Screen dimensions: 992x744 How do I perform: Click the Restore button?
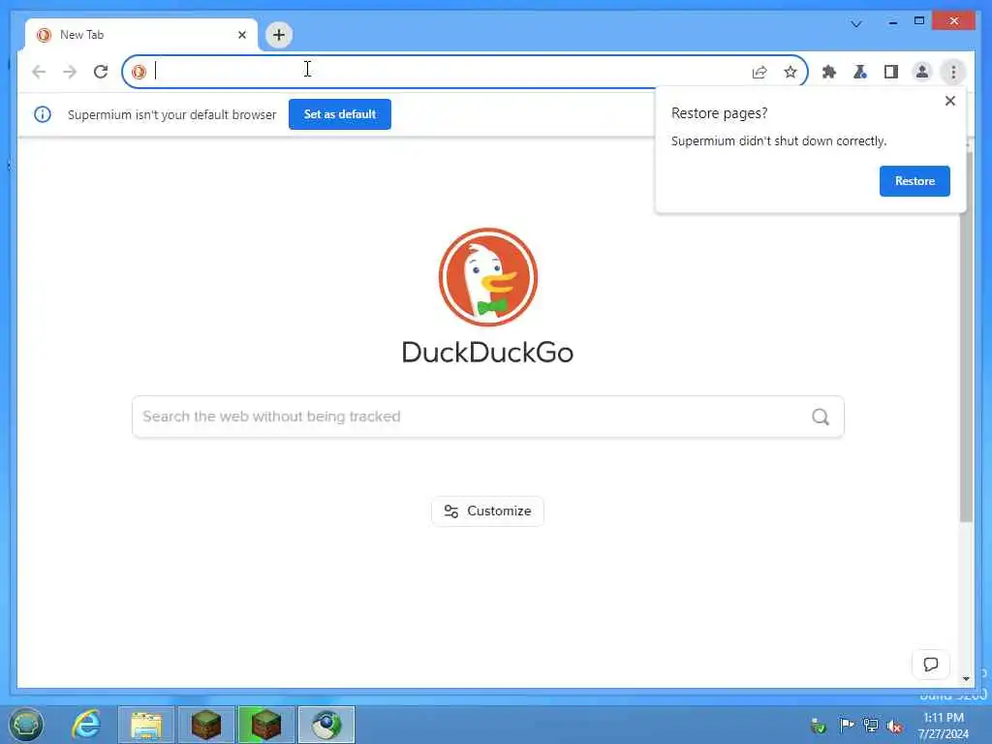tap(914, 181)
